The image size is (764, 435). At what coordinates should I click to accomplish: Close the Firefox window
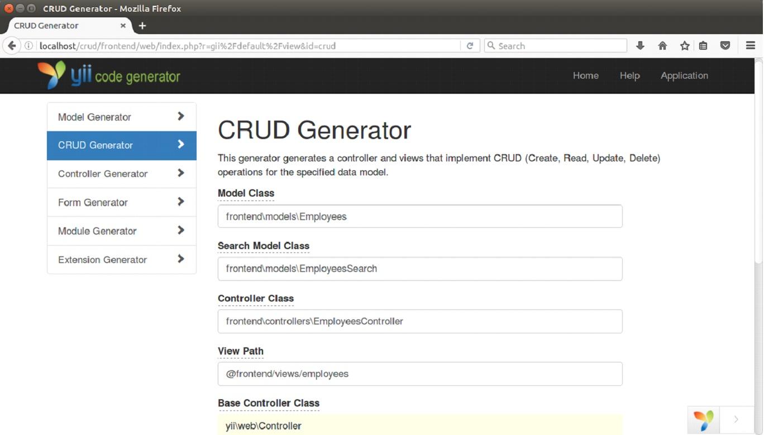8,8
